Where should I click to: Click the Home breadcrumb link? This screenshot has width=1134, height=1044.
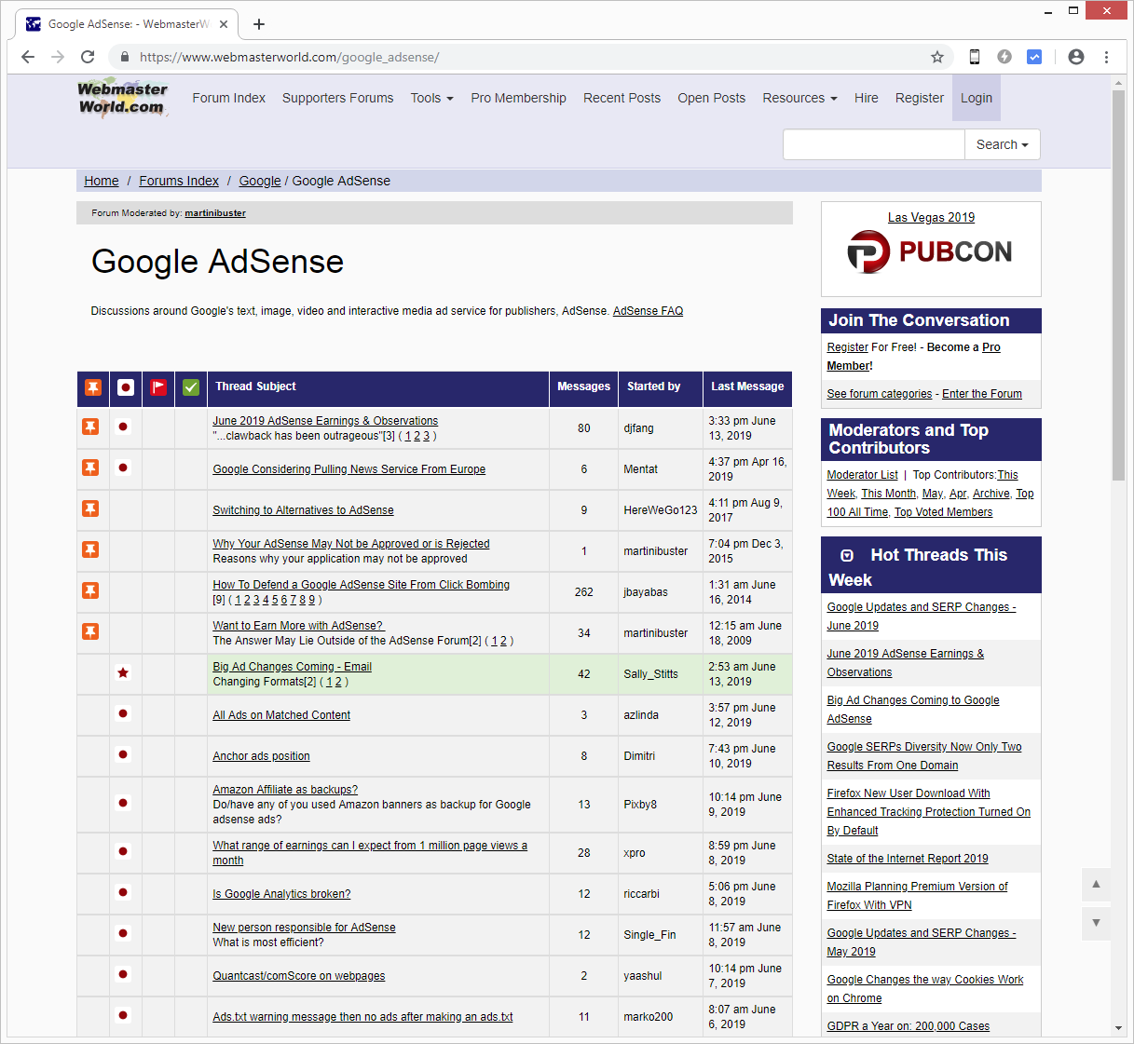pyautogui.click(x=102, y=181)
